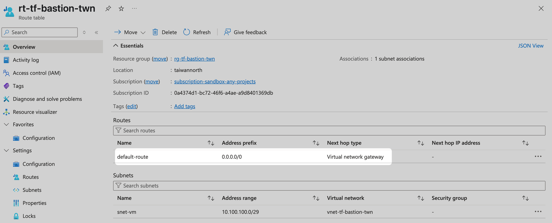Collapse the Settings group in sidebar
552x223 pixels.
6,151
